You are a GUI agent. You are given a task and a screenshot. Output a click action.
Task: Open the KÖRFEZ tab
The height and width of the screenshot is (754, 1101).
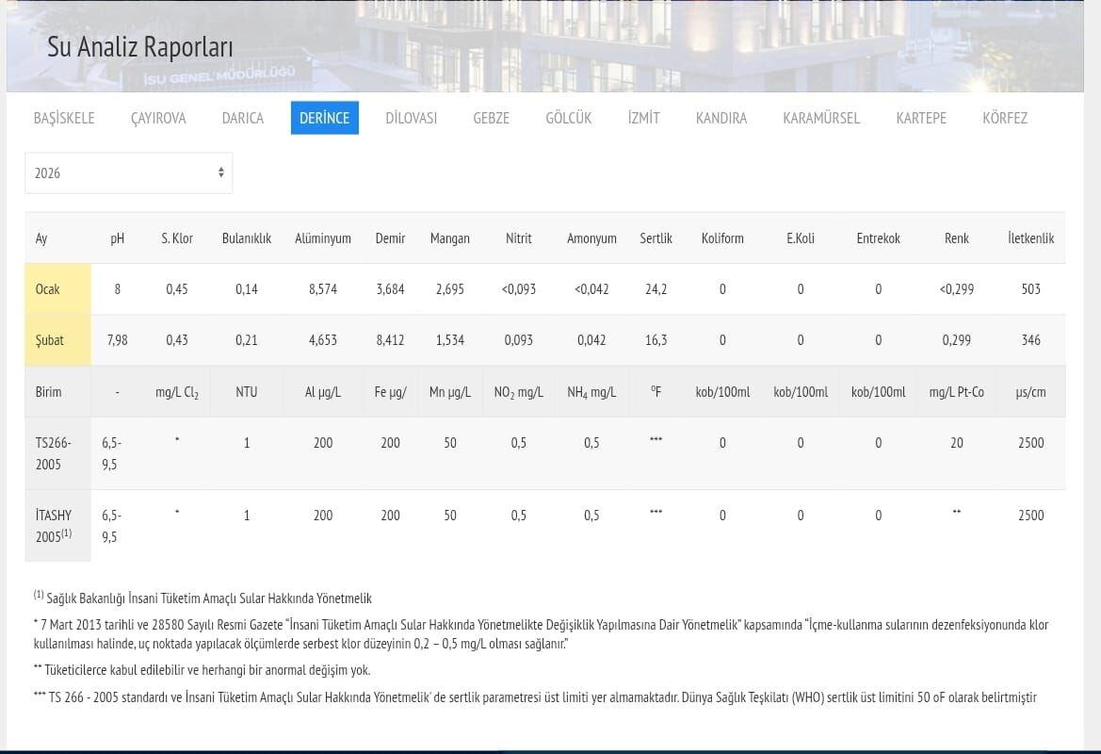click(1004, 118)
